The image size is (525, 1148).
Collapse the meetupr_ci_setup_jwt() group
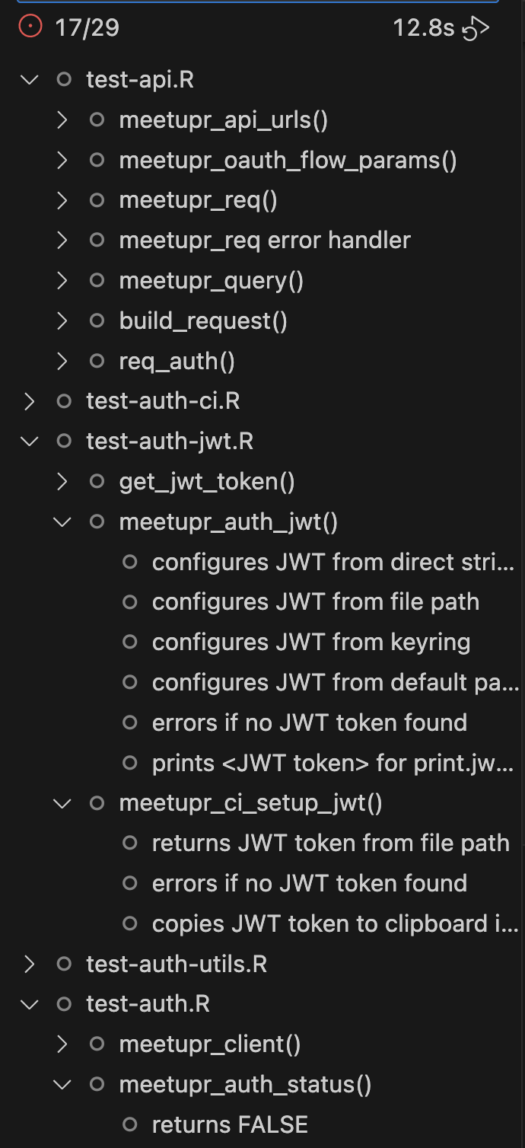[x=62, y=803]
